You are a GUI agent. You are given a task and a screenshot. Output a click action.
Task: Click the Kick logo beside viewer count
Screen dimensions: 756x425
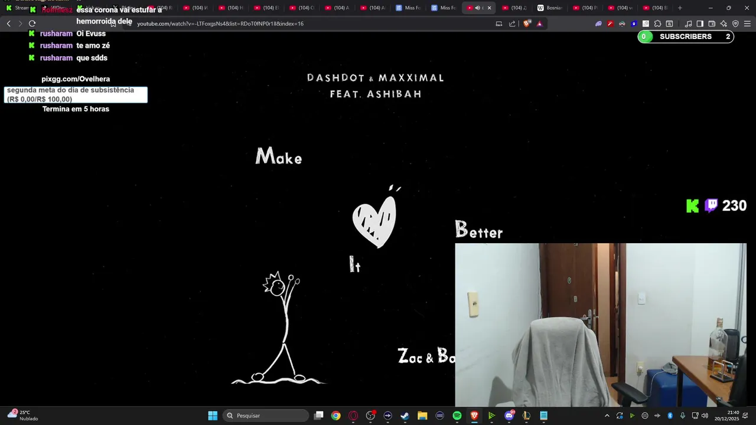click(693, 205)
